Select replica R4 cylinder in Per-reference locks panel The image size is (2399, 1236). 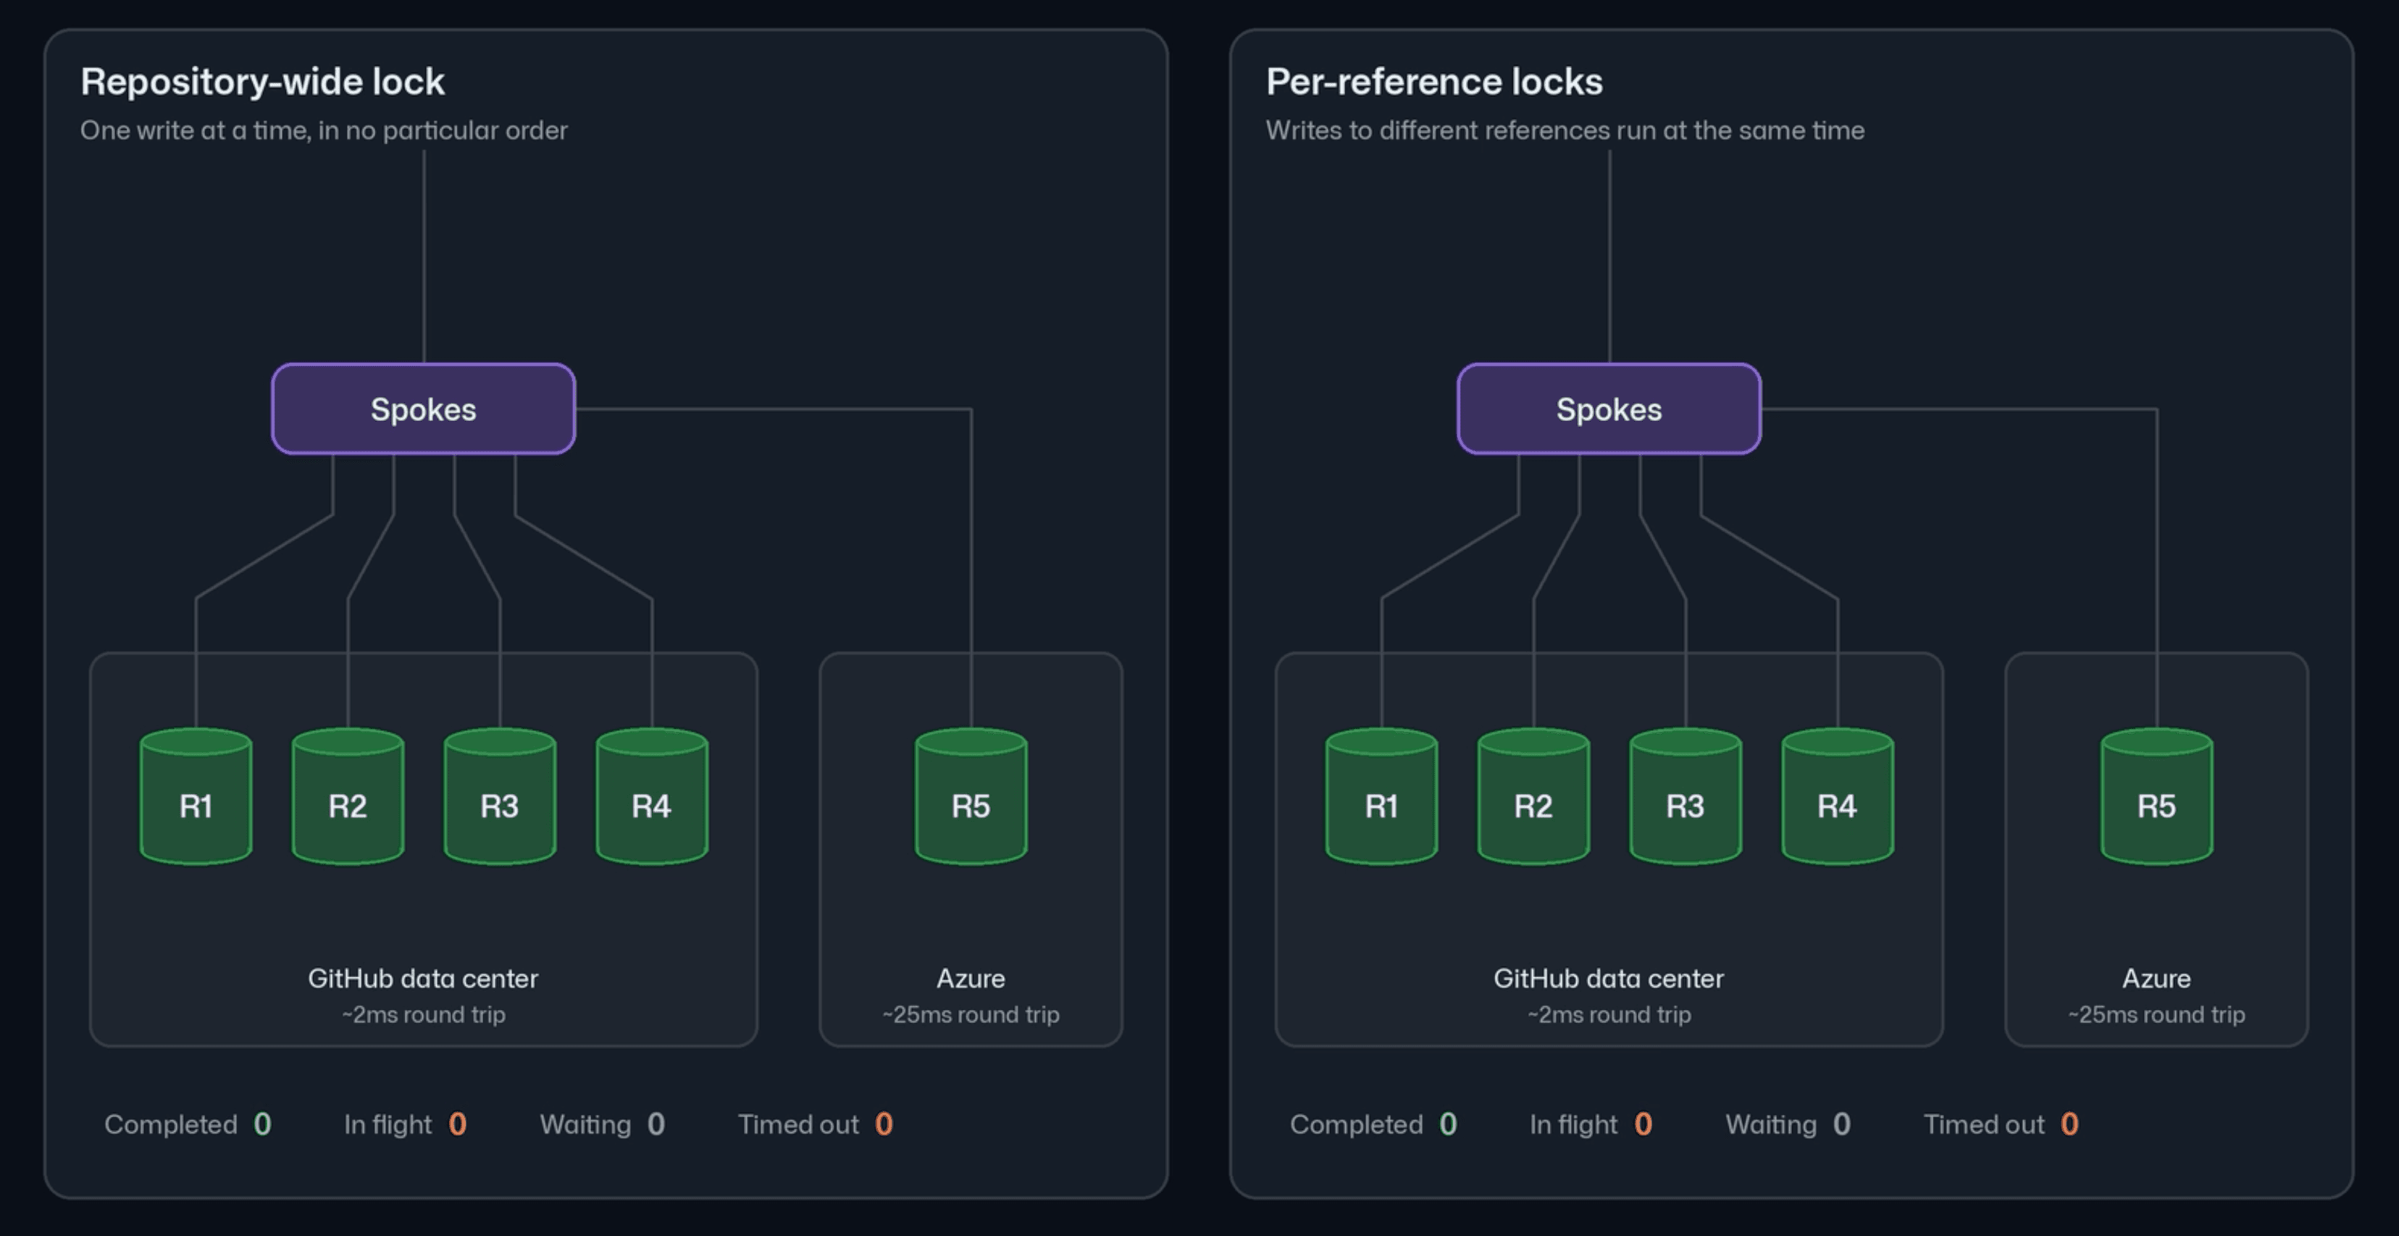point(1838,796)
